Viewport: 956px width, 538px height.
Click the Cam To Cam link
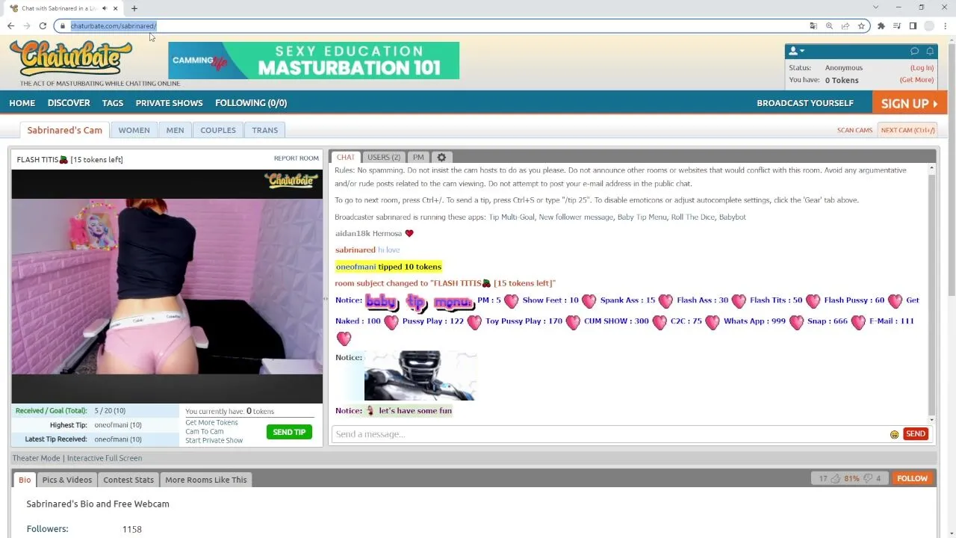[205, 431]
